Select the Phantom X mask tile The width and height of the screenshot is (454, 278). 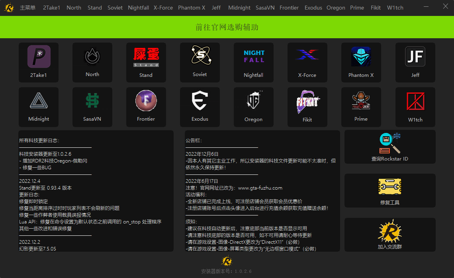point(361,63)
